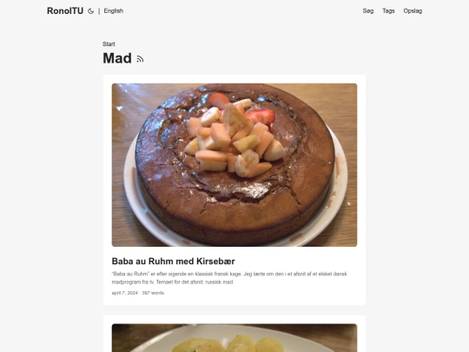Viewport: 469px width, 352px height.
Task: Open post titled Baba au Ruhm med Kirsebær
Action: pos(173,261)
